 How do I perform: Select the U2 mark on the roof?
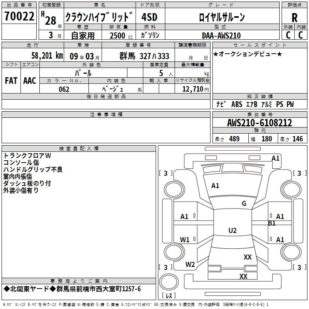(x=233, y=230)
